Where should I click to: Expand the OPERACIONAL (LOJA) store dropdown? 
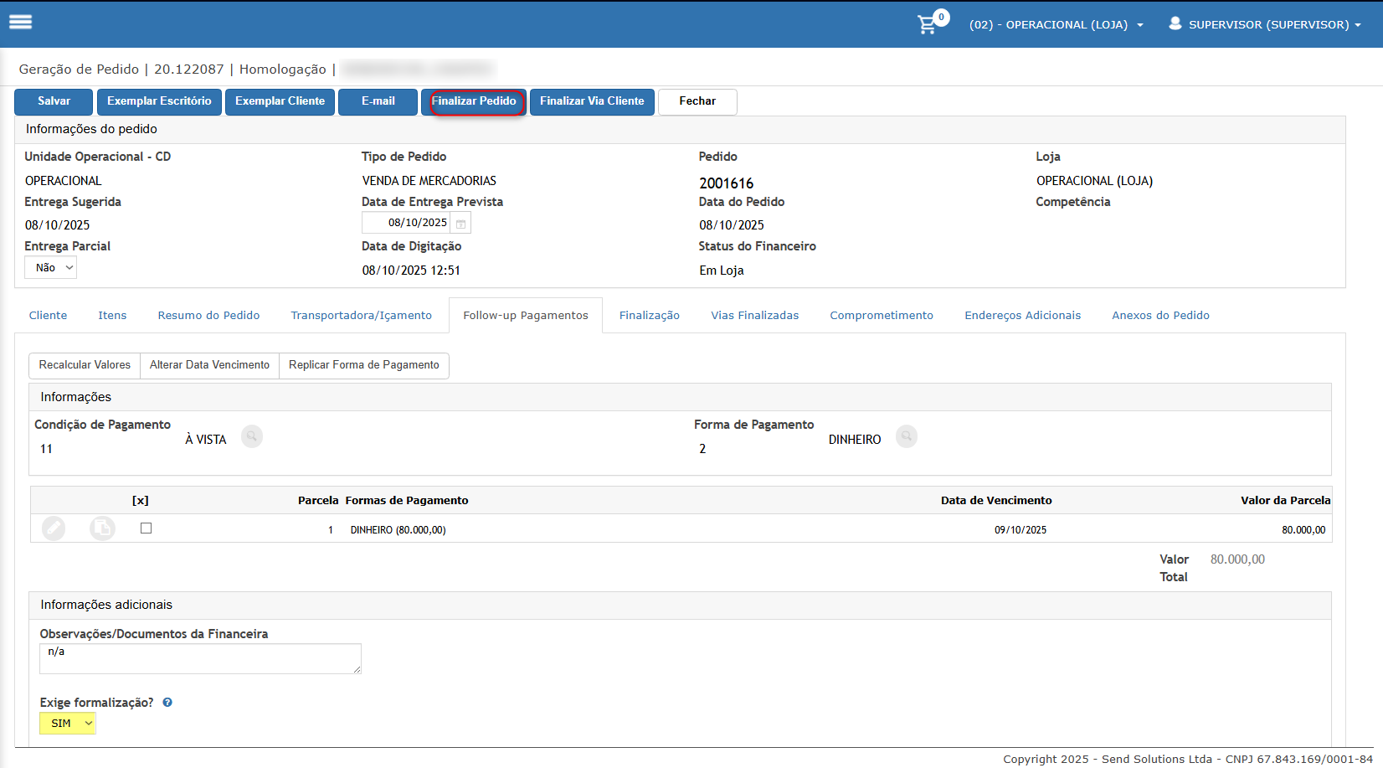tap(1056, 25)
